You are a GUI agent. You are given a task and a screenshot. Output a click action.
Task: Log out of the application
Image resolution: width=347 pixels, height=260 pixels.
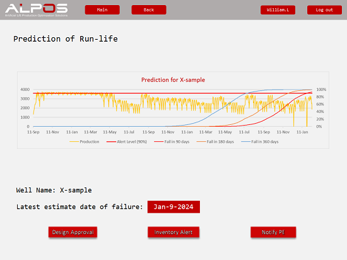324,10
